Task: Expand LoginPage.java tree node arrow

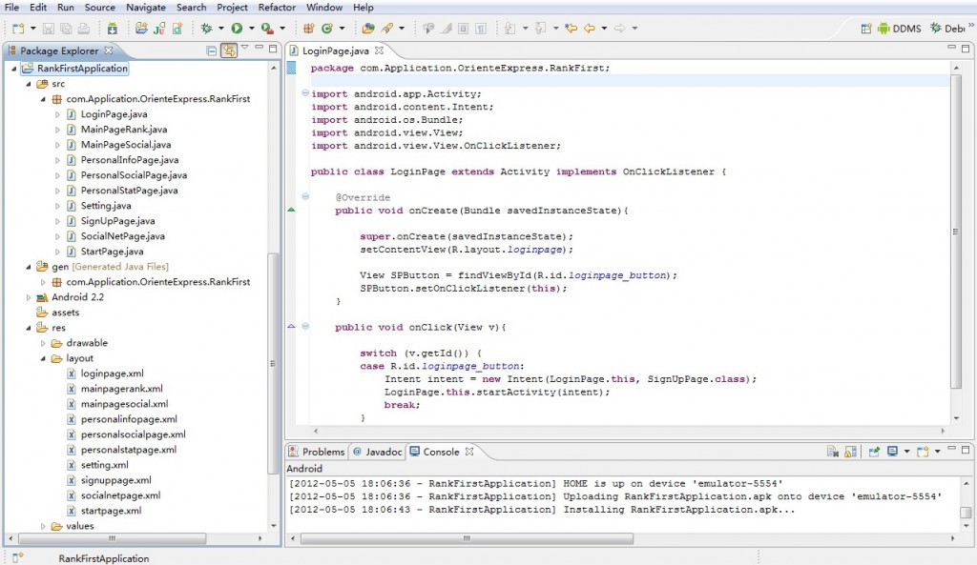Action: pyautogui.click(x=57, y=114)
